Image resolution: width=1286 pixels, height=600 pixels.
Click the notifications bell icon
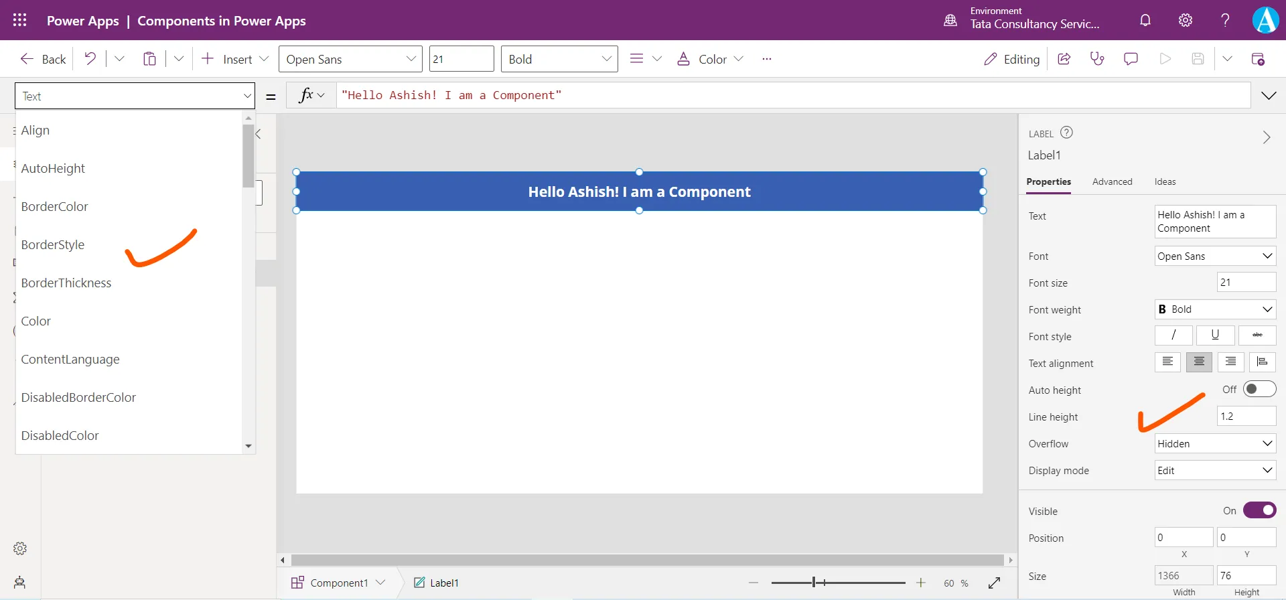point(1145,20)
